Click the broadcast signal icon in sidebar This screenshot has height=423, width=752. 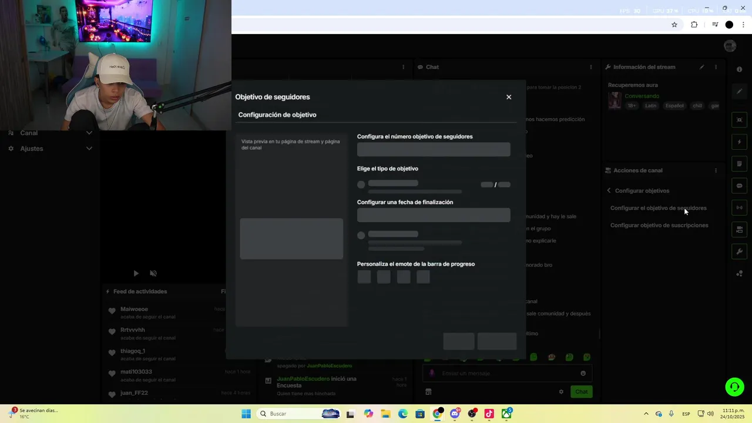click(739, 207)
